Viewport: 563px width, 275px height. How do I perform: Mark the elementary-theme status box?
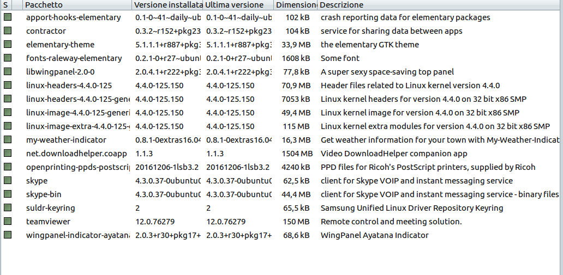pos(8,44)
